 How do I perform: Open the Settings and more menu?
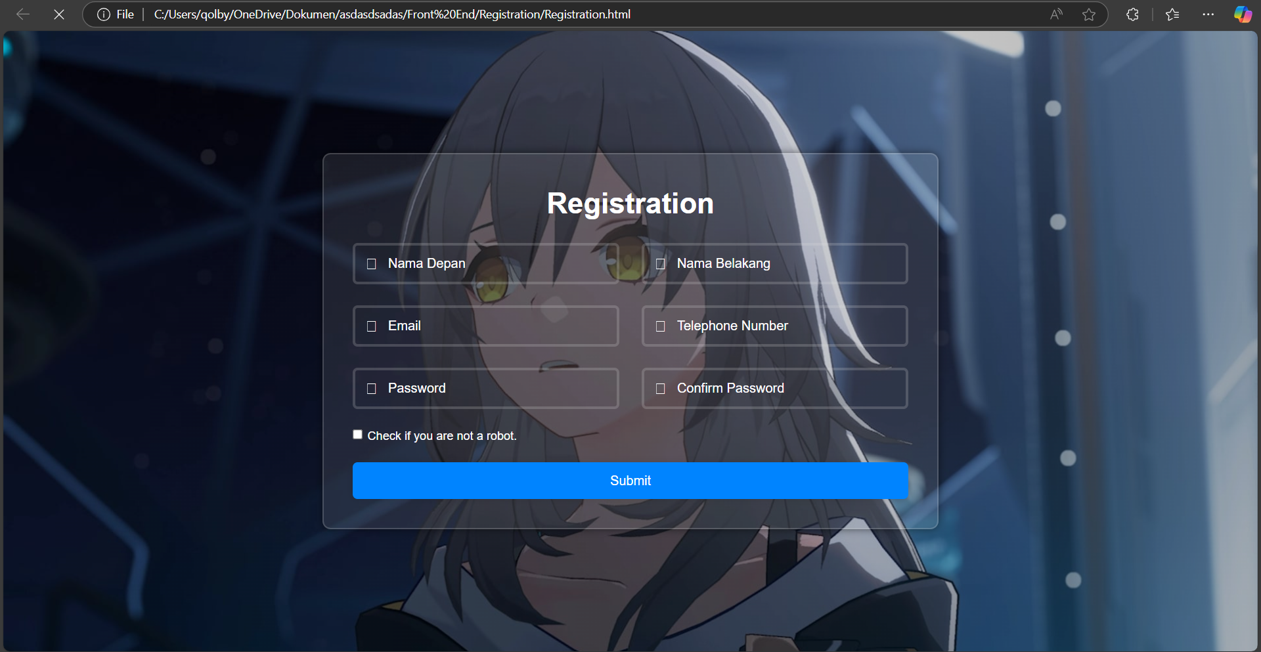tap(1208, 14)
